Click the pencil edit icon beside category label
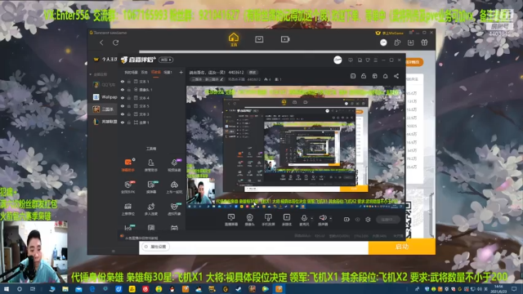The width and height of the screenshot is (523, 294). point(221,79)
